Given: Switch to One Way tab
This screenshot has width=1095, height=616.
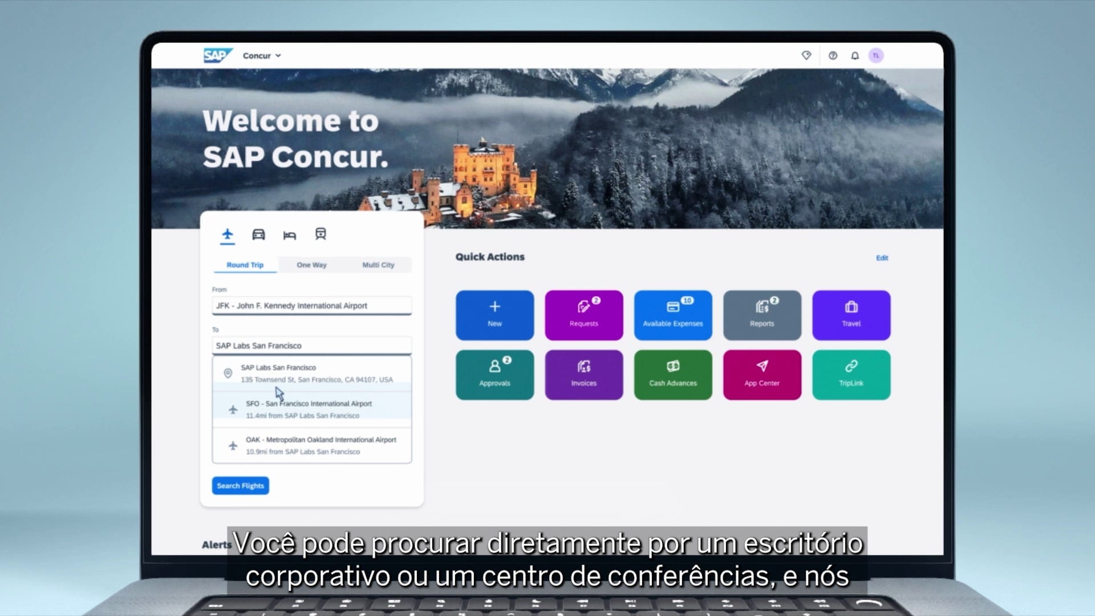Looking at the screenshot, I should click(x=311, y=265).
